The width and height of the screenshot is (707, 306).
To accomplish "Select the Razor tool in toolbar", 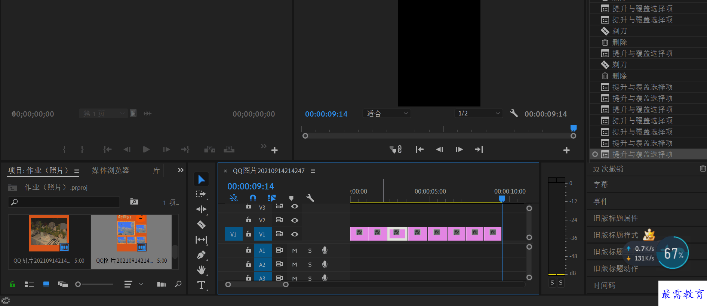I will point(201,225).
